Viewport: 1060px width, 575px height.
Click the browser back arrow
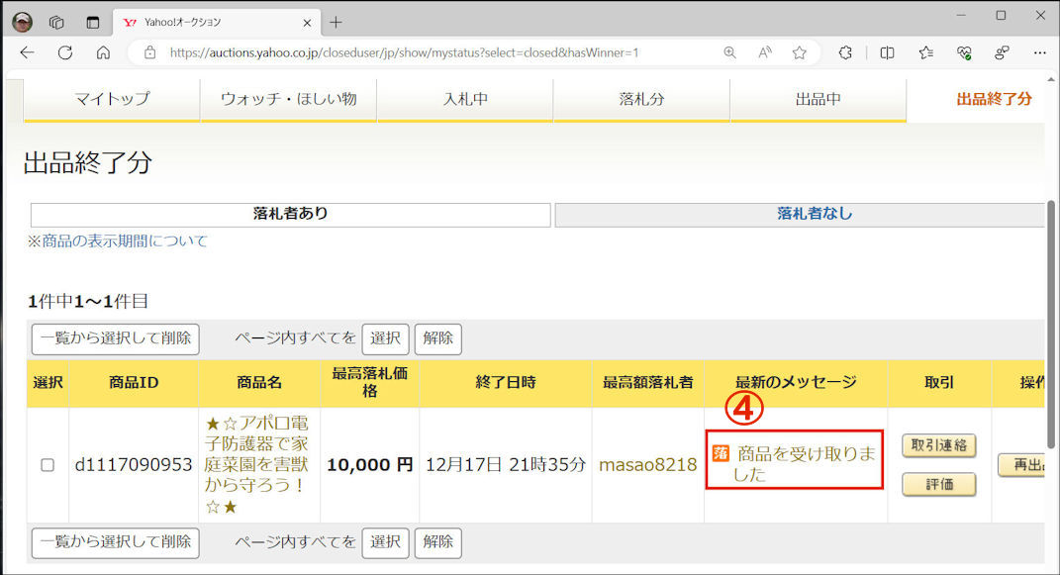[x=27, y=52]
